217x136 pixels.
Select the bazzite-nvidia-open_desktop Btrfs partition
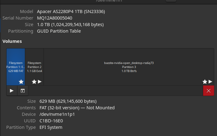tap(129, 67)
